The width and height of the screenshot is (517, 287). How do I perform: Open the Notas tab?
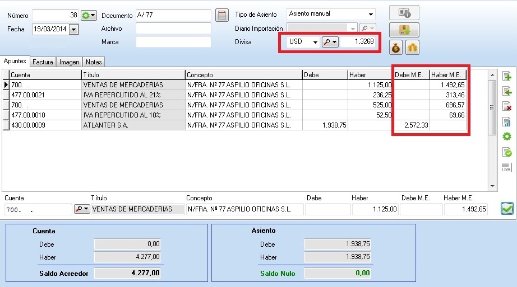click(93, 62)
